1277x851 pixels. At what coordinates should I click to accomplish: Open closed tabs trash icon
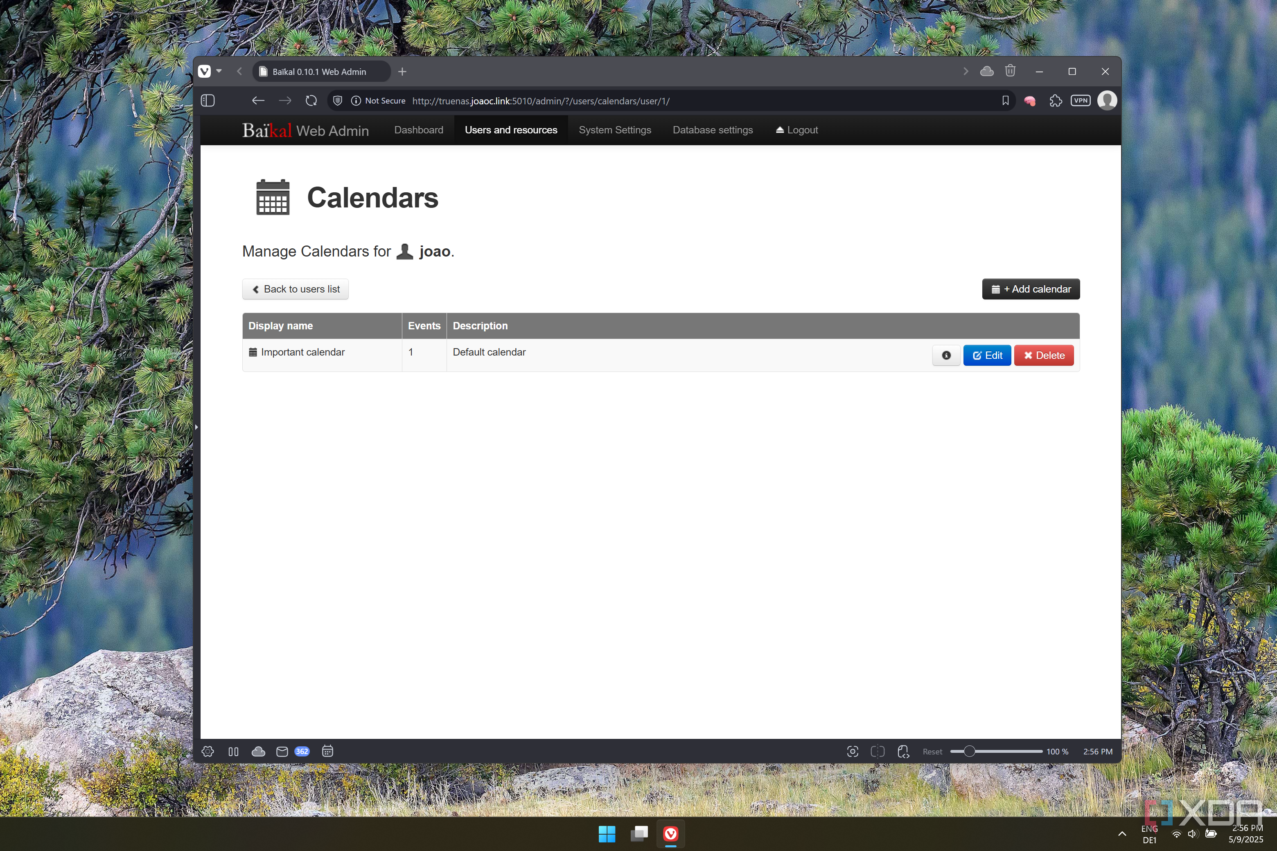(x=1011, y=71)
